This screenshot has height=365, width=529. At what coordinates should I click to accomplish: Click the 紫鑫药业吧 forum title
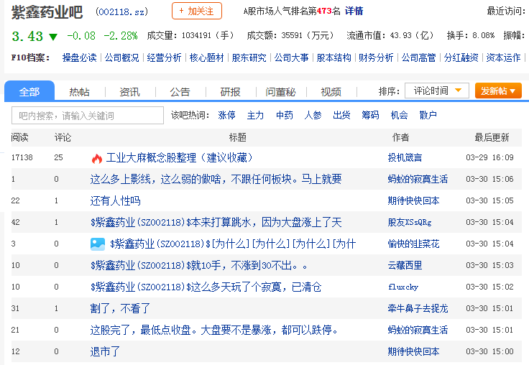pyautogui.click(x=47, y=12)
